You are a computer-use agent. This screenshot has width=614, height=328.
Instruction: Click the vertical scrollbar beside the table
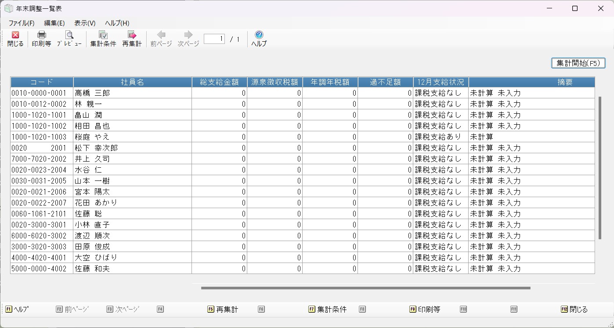click(x=600, y=167)
